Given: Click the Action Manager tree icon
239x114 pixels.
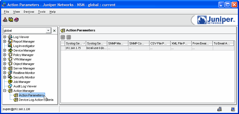Looking at the screenshot, I should coord(10,91).
